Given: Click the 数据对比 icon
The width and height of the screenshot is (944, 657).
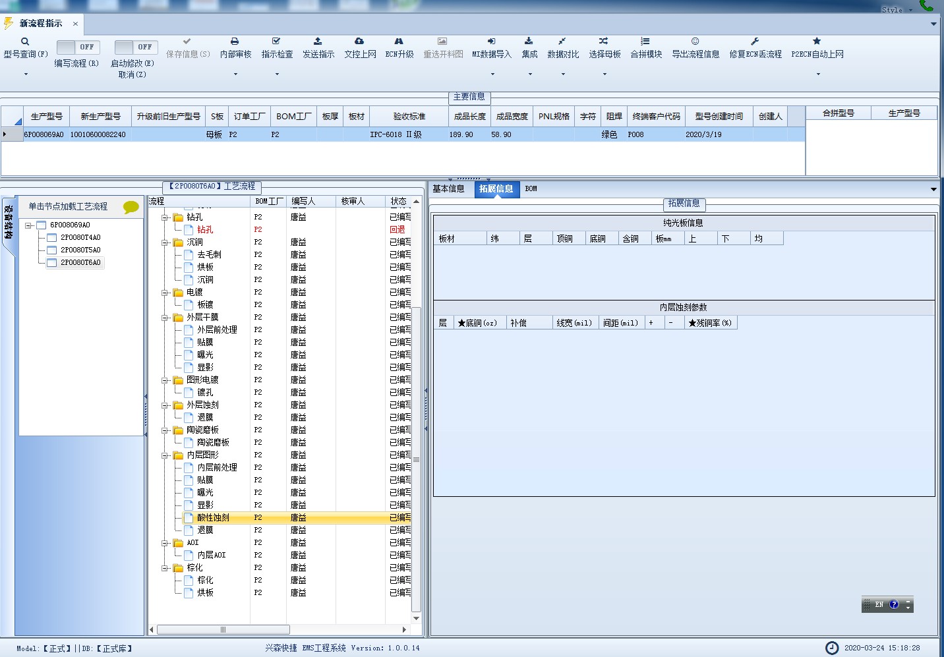Looking at the screenshot, I should 562,41.
